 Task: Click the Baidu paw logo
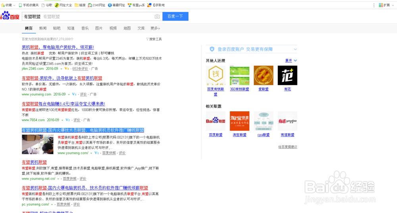click(x=10, y=16)
